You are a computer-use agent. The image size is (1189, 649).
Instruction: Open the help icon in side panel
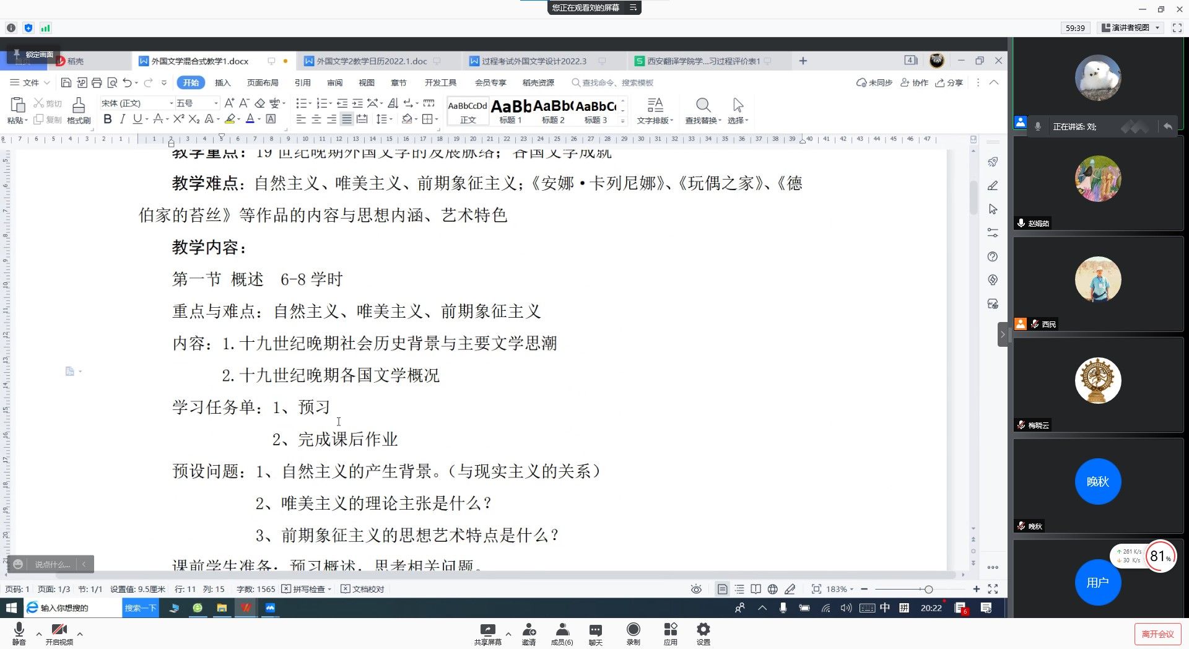pyautogui.click(x=993, y=256)
